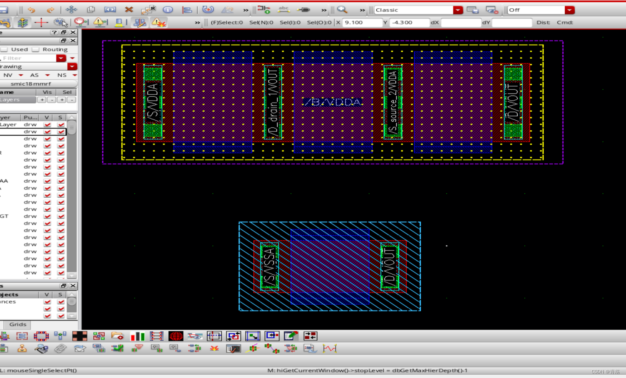Click the Sel minus button for All Layers
Screen dimensions: 626x378
[72, 100]
